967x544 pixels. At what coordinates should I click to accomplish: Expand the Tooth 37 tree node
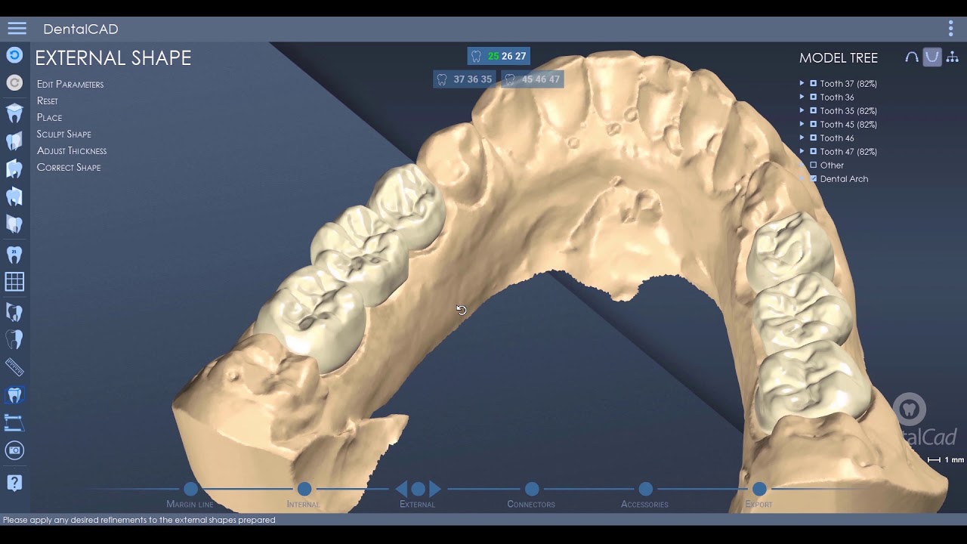coord(802,84)
